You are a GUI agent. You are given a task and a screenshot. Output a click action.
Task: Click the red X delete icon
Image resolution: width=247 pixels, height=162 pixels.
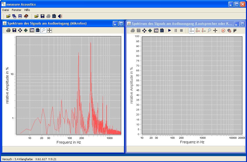tap(223, 31)
